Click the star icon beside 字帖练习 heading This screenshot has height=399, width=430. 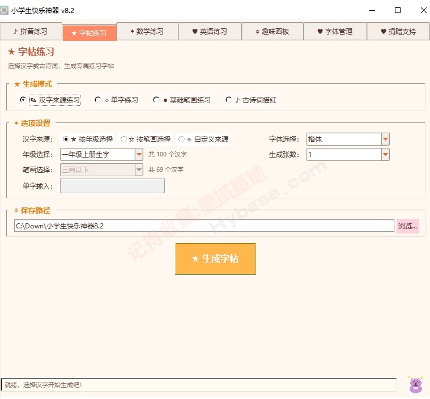[11, 52]
